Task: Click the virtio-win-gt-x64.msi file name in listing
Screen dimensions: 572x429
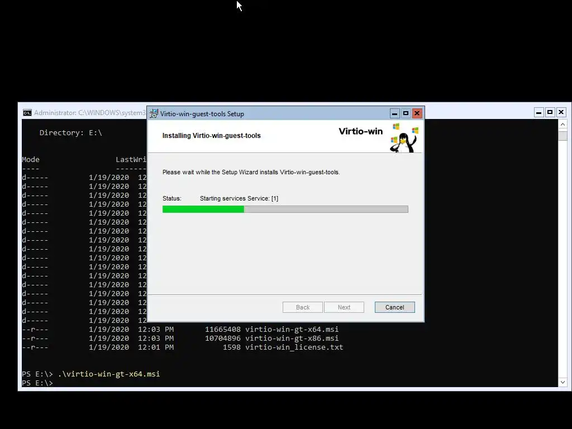Action: (x=292, y=329)
